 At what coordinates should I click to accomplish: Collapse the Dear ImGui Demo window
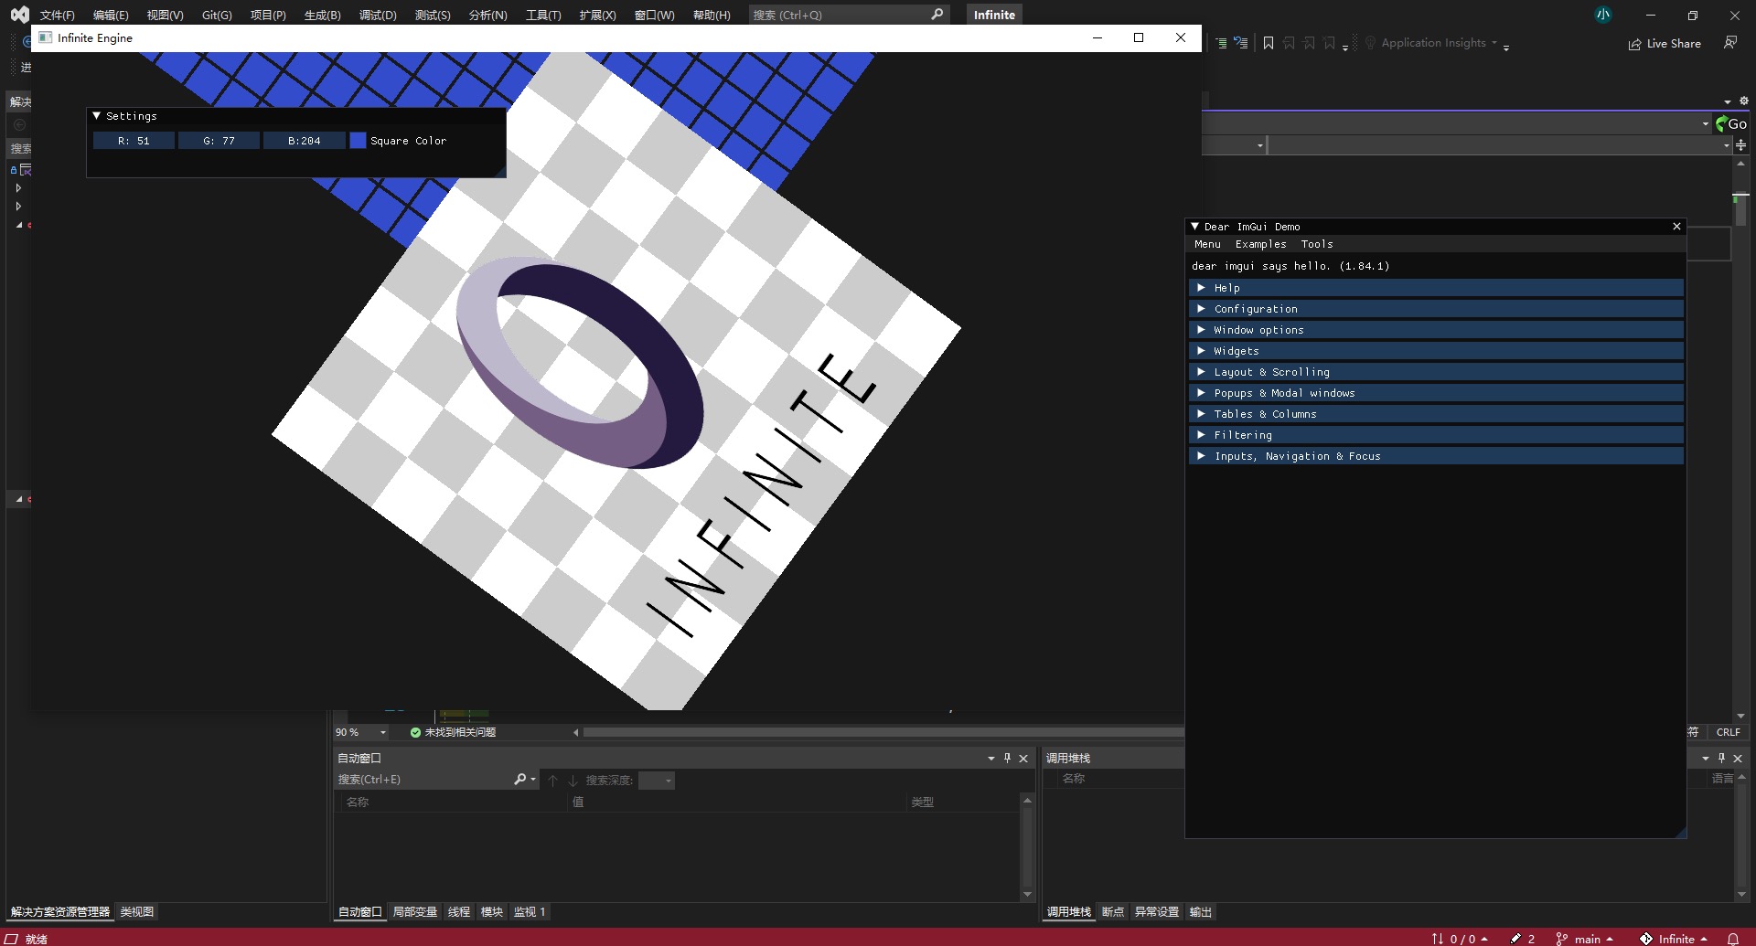[1194, 227]
